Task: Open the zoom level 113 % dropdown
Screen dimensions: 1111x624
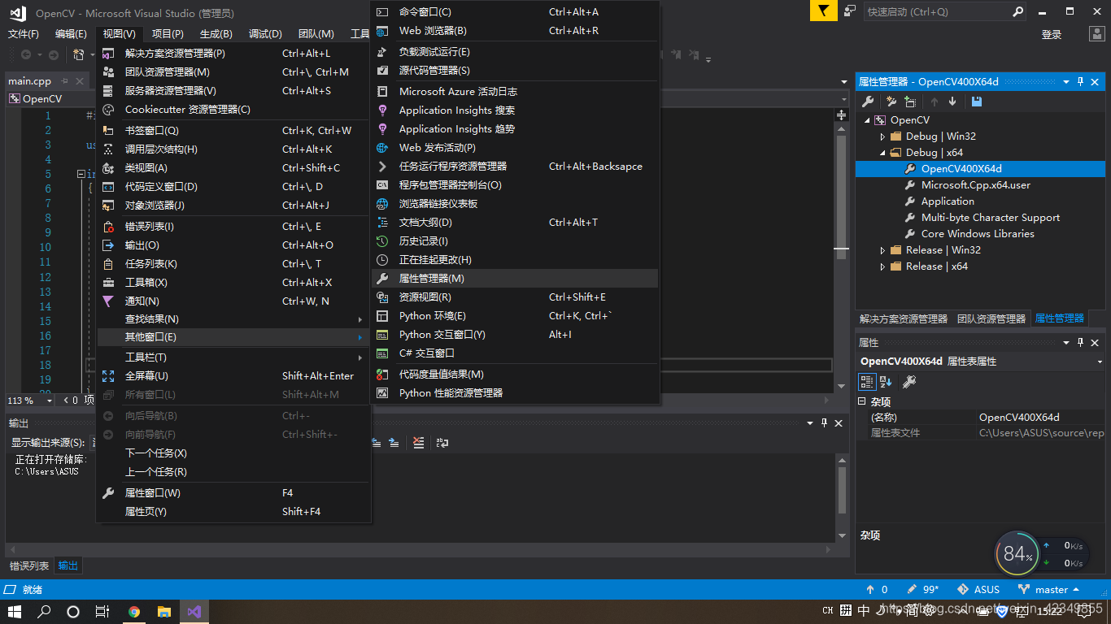Action: (x=49, y=400)
